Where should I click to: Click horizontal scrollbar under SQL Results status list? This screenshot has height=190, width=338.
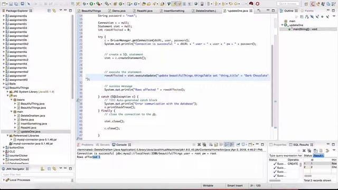coord(275,180)
